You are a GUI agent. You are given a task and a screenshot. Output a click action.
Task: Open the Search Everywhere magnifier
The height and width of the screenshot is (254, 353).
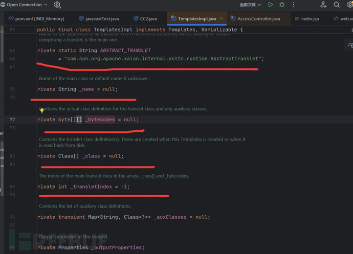[x=337, y=5]
